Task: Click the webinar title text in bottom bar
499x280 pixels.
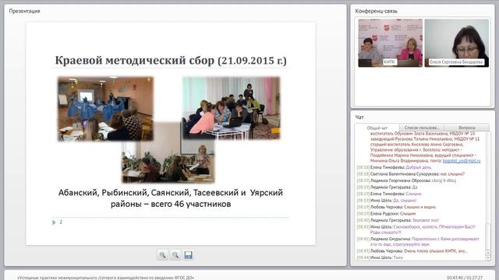Action: pyautogui.click(x=106, y=278)
